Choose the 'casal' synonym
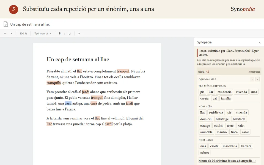Image resolution: width=264 pixels, height=165 pixels. (x=245, y=132)
